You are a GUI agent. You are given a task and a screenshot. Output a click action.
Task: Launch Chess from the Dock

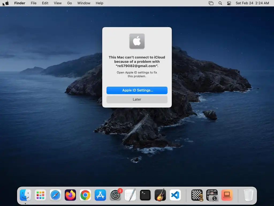(x=197, y=195)
